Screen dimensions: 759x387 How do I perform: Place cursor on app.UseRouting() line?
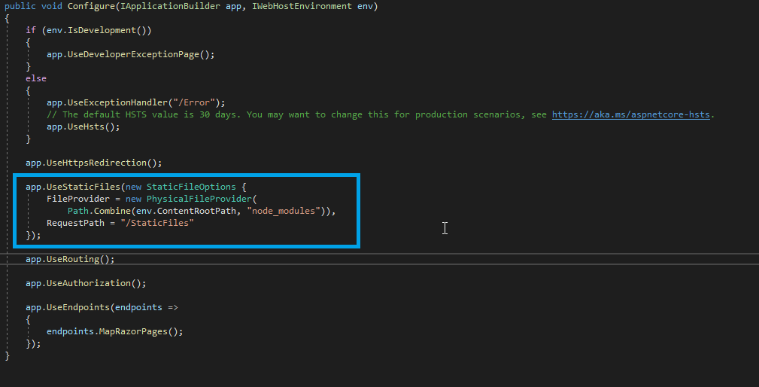tap(70, 259)
